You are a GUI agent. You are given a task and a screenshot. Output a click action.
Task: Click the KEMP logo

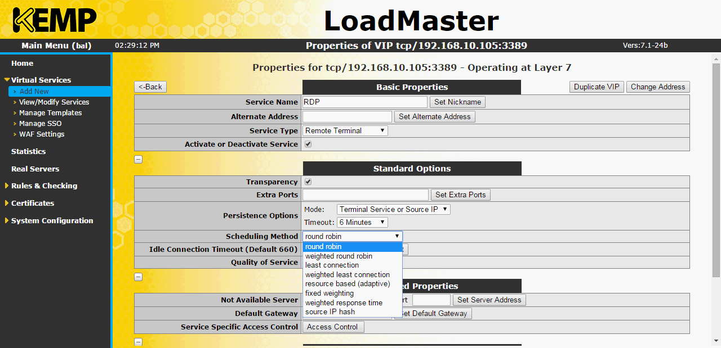coord(55,20)
